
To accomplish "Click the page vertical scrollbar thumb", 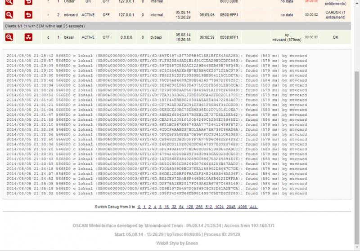I will tap(357, 158).
